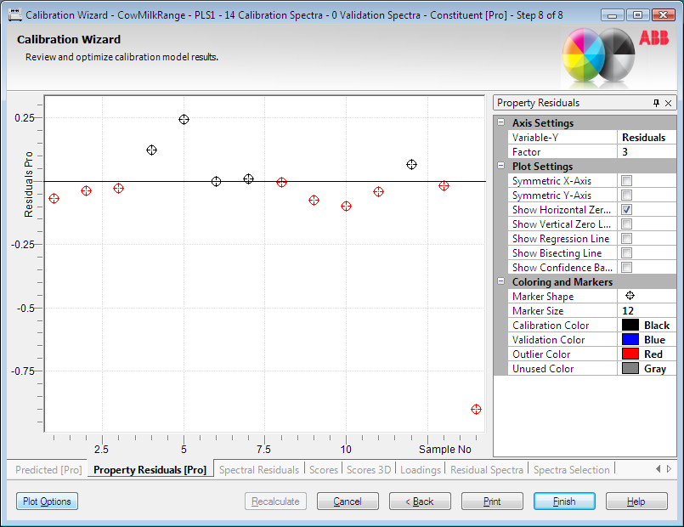Collapse the Coloring and Markers section
684x527 pixels.
(501, 282)
